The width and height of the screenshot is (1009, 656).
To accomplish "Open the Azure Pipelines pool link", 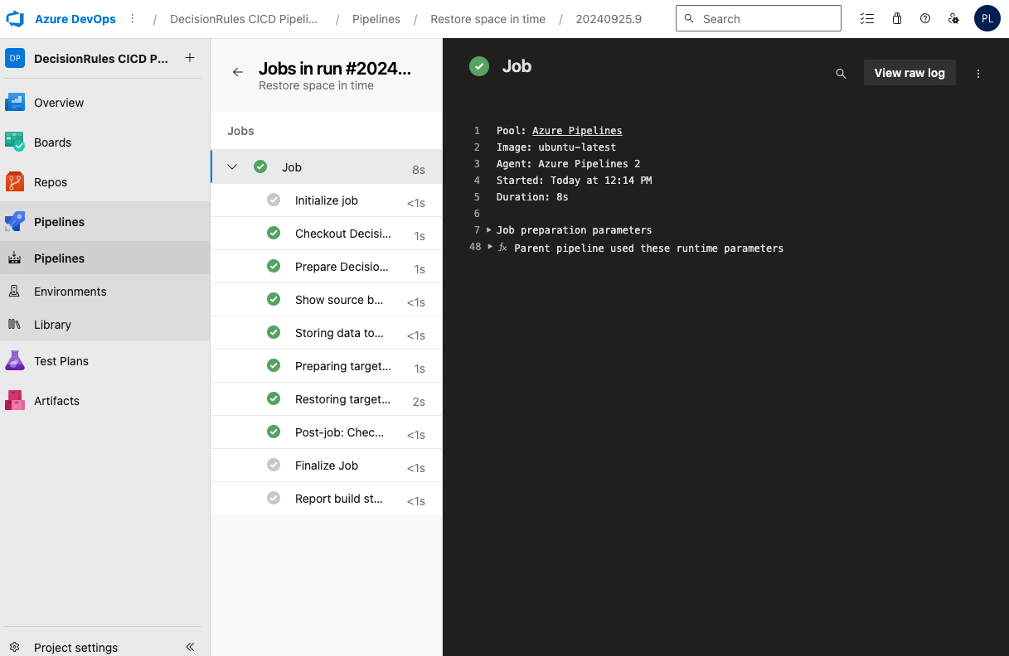I will point(577,131).
